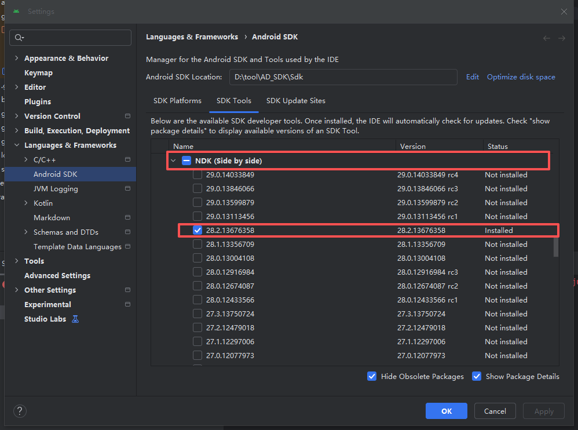The image size is (578, 430).
Task: Open JVM Logging settings
Action: 56,188
